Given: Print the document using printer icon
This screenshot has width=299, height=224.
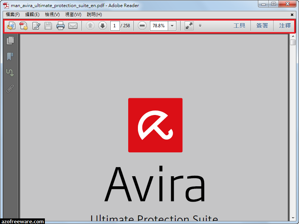Looking at the screenshot, I should pyautogui.click(x=61, y=26).
